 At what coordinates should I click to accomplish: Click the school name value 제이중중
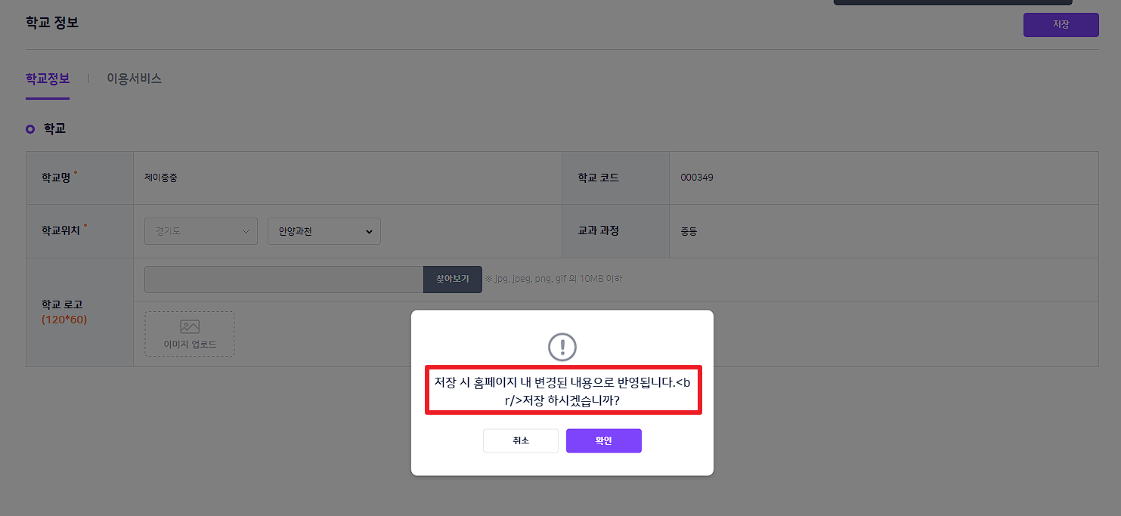pyautogui.click(x=161, y=178)
